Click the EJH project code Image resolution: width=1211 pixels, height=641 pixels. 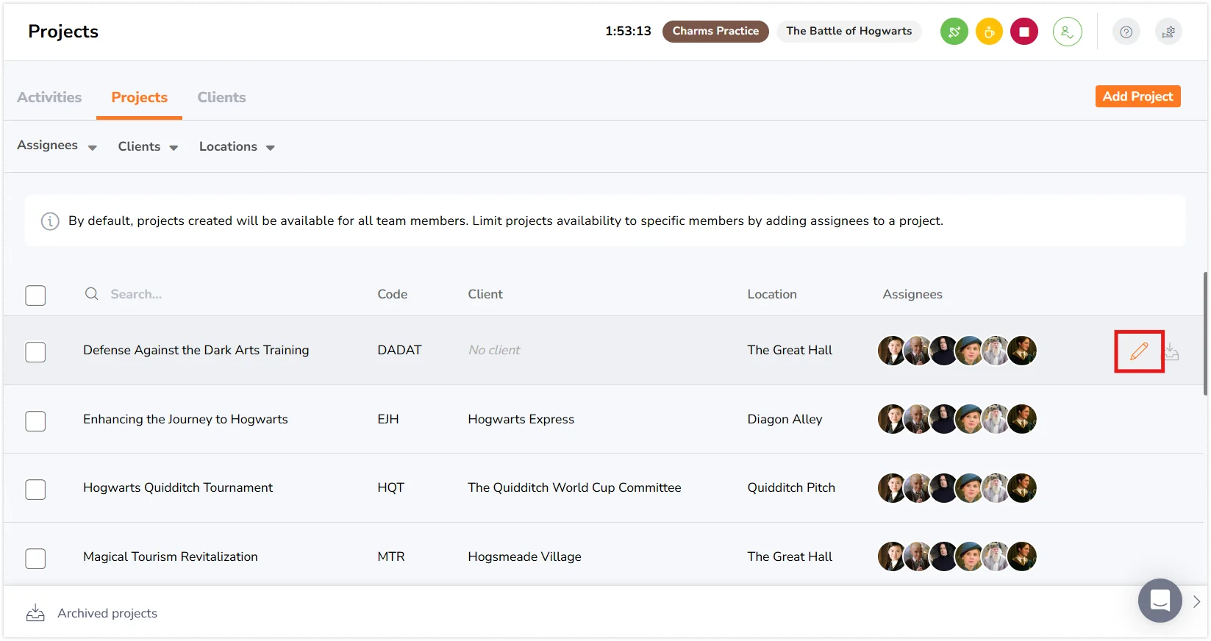(x=388, y=419)
